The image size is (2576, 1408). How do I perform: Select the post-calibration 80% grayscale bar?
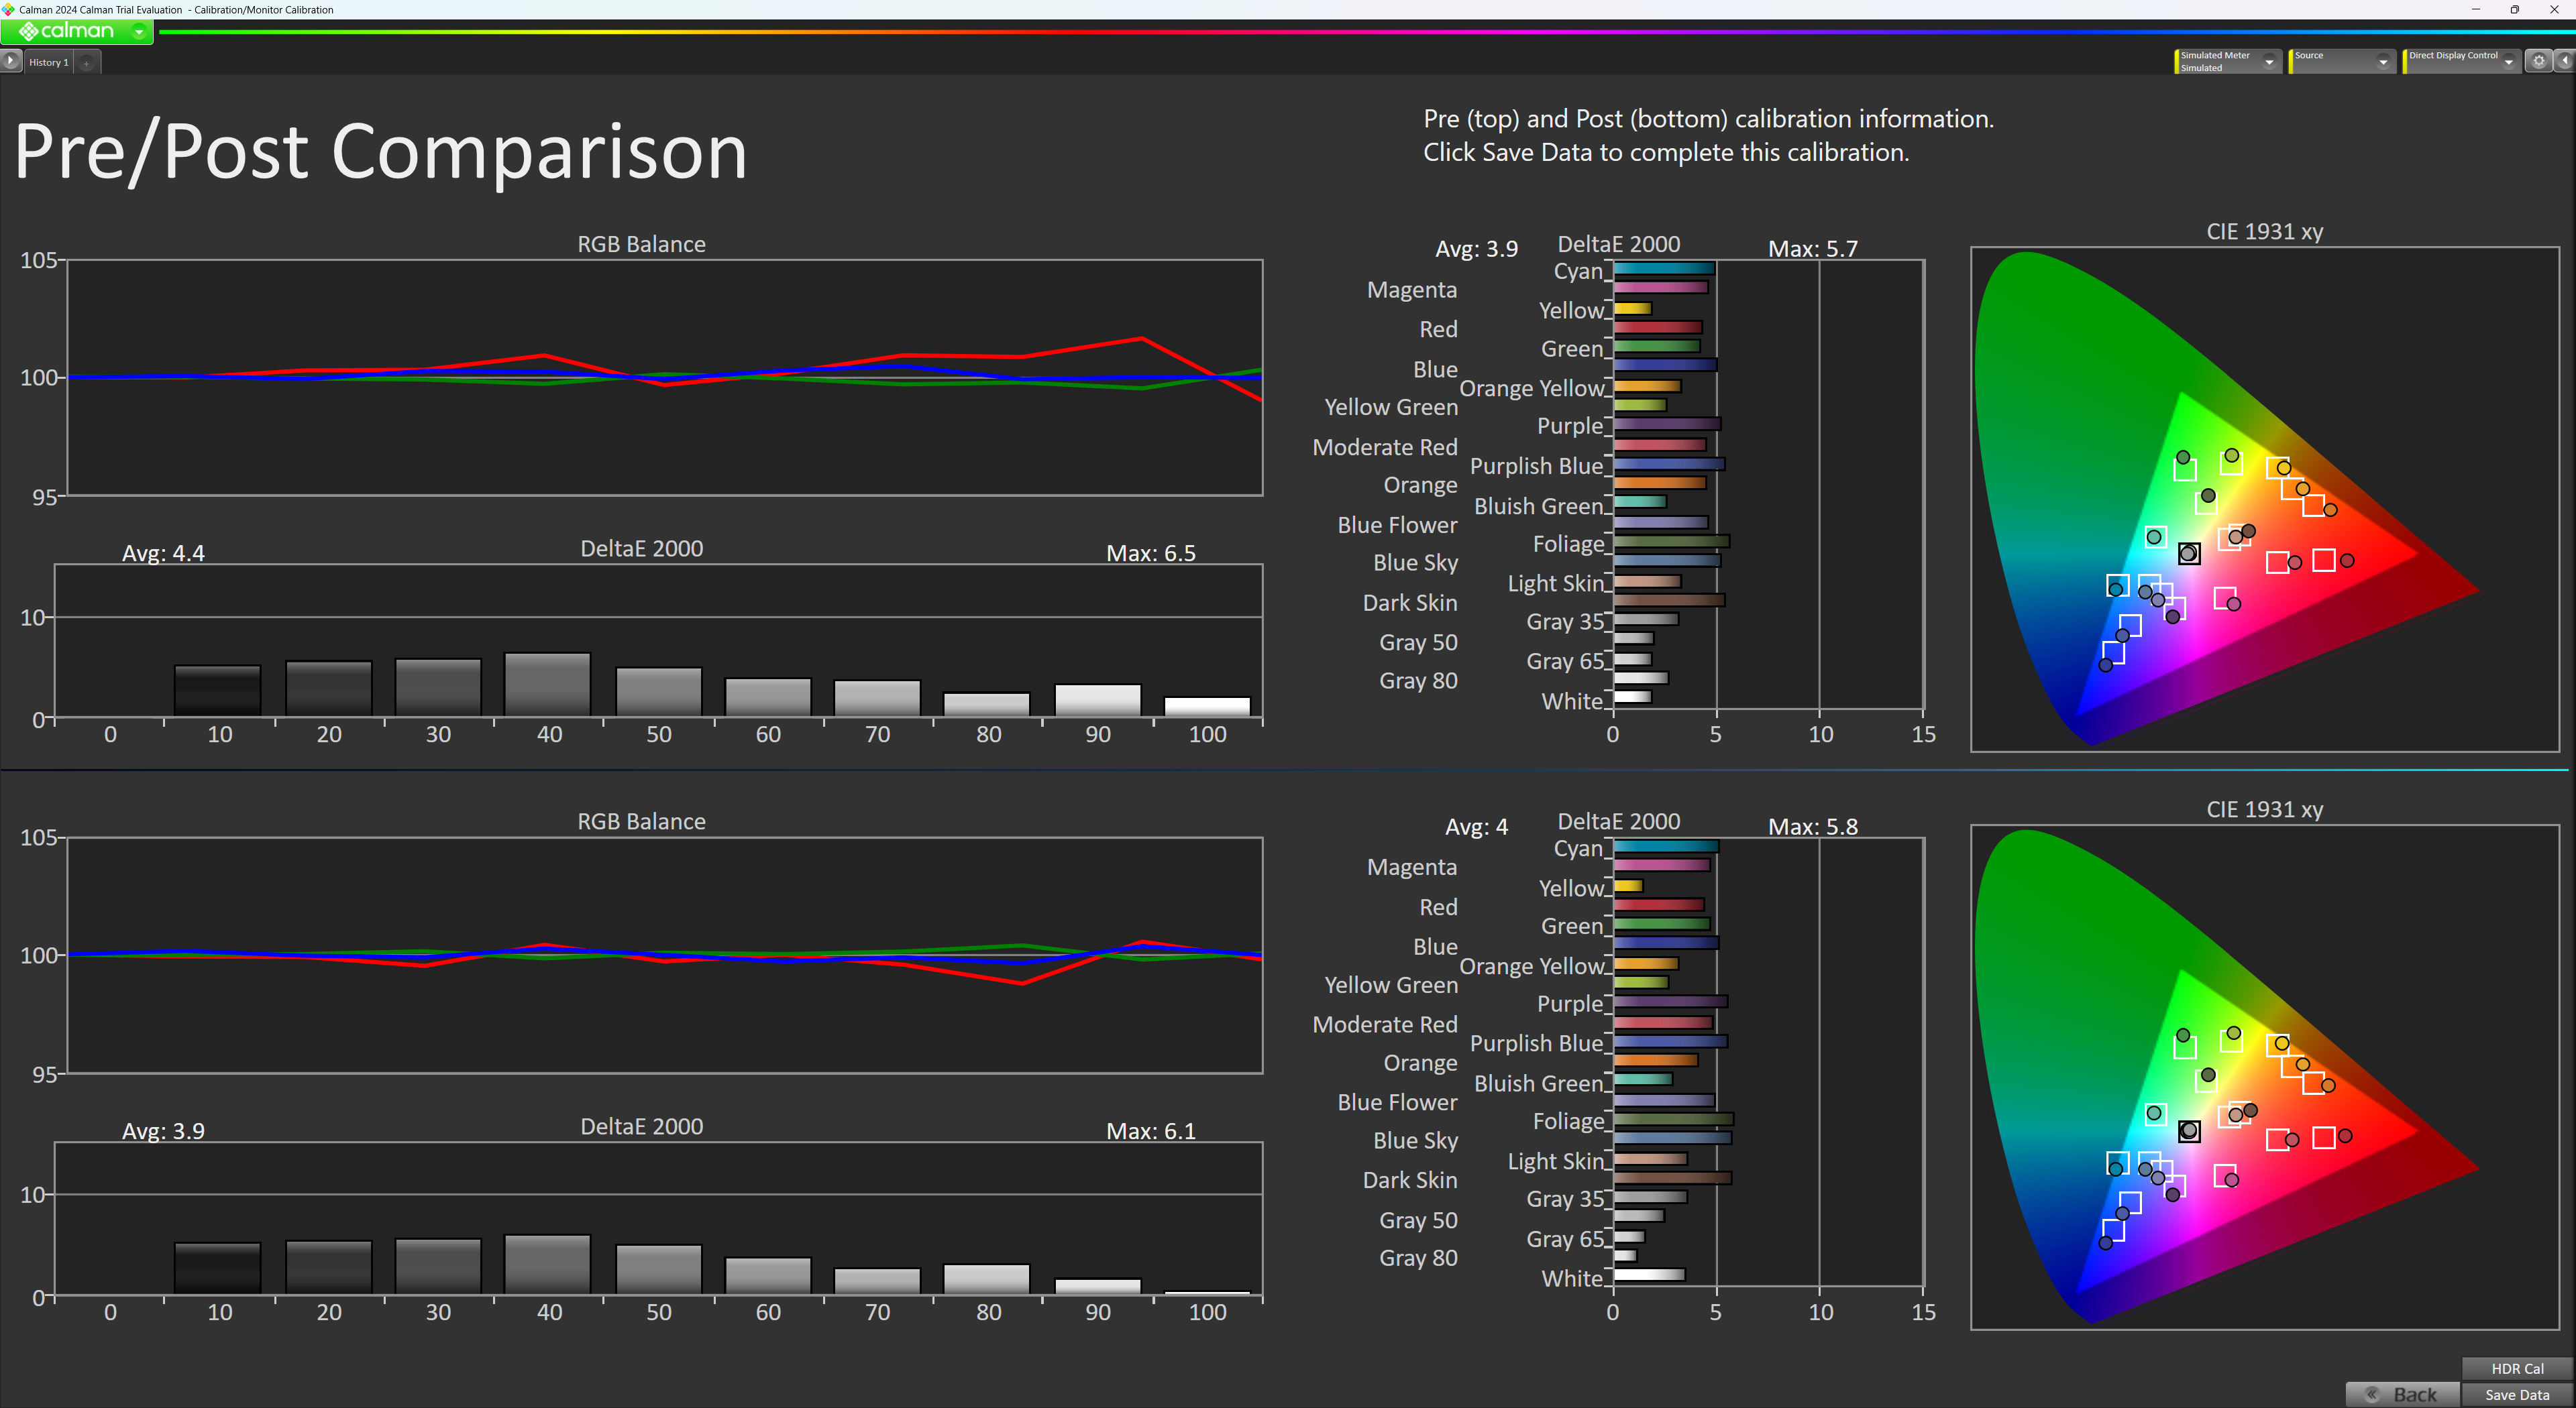pyautogui.click(x=987, y=1279)
